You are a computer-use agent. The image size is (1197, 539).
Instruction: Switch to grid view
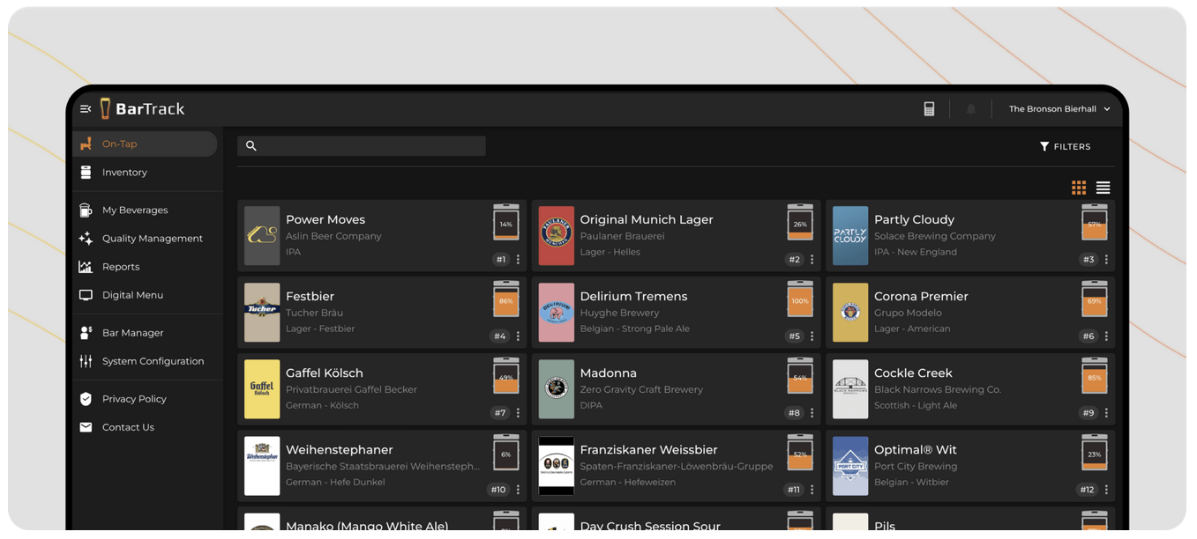point(1079,188)
